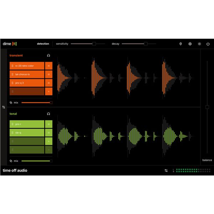214x214 pixels.
Task: Click the vertical balance slider handle
Action: pyautogui.click(x=207, y=107)
